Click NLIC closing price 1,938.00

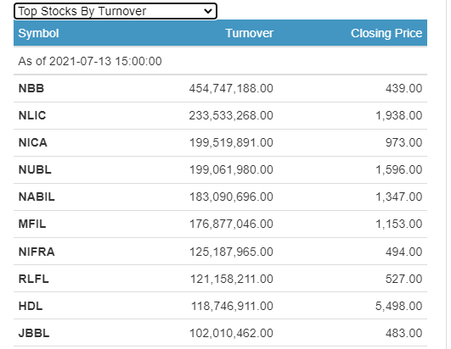point(399,115)
